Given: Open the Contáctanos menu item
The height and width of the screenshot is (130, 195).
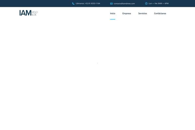Looking at the screenshot, I should [x=160, y=13].
